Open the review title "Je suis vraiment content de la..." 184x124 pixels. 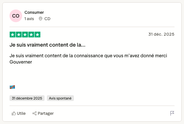tap(47, 45)
